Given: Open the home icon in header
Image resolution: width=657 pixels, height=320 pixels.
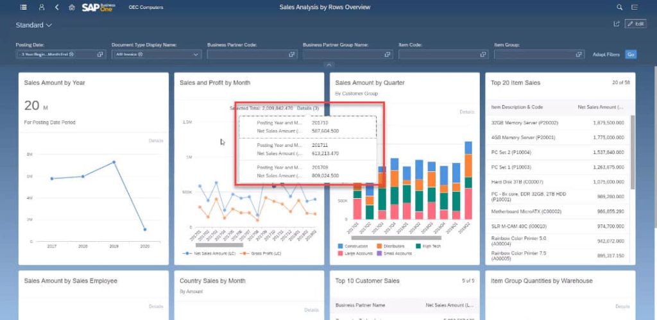Looking at the screenshot, I should pos(72,7).
